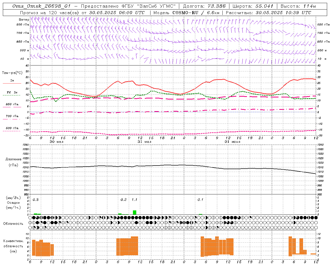This screenshot has height=264, width=331.
Task: Click the Широта: 55.041 value
Action: pos(253,6)
